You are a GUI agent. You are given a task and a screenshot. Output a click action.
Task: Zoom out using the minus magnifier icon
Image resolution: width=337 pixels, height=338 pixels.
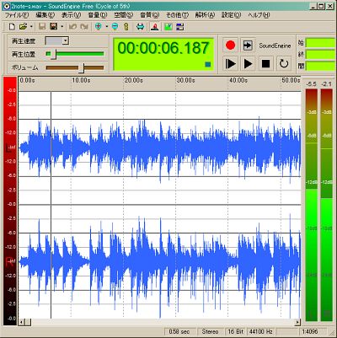click(x=115, y=27)
